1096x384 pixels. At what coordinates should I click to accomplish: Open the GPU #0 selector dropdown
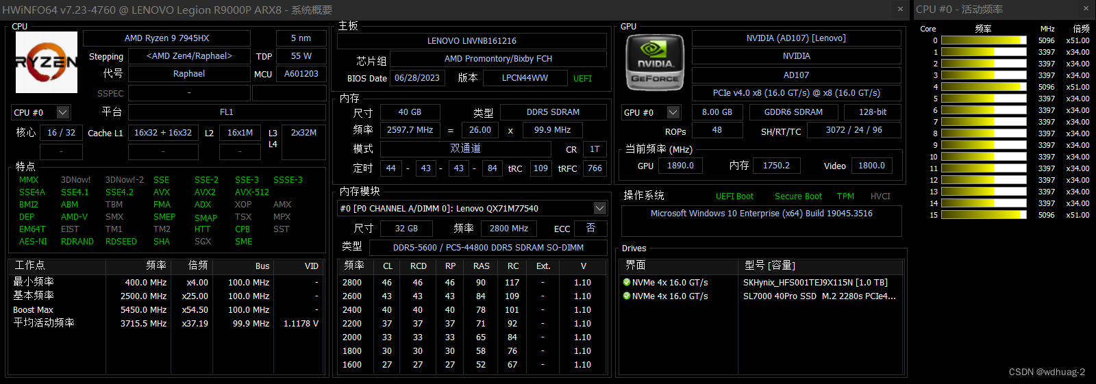(x=673, y=112)
